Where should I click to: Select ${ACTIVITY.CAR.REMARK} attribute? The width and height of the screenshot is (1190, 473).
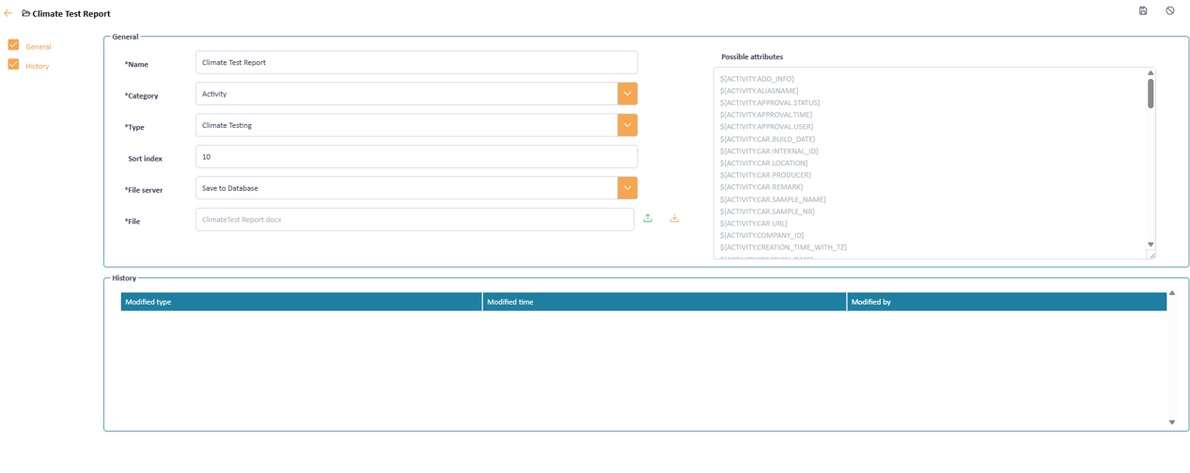(761, 187)
